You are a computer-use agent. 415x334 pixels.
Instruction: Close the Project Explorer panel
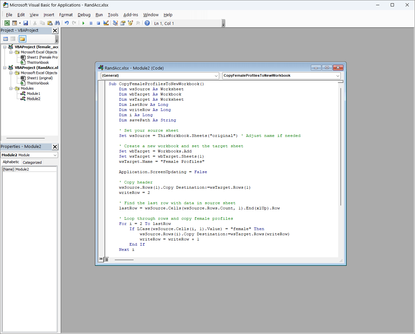(55, 30)
